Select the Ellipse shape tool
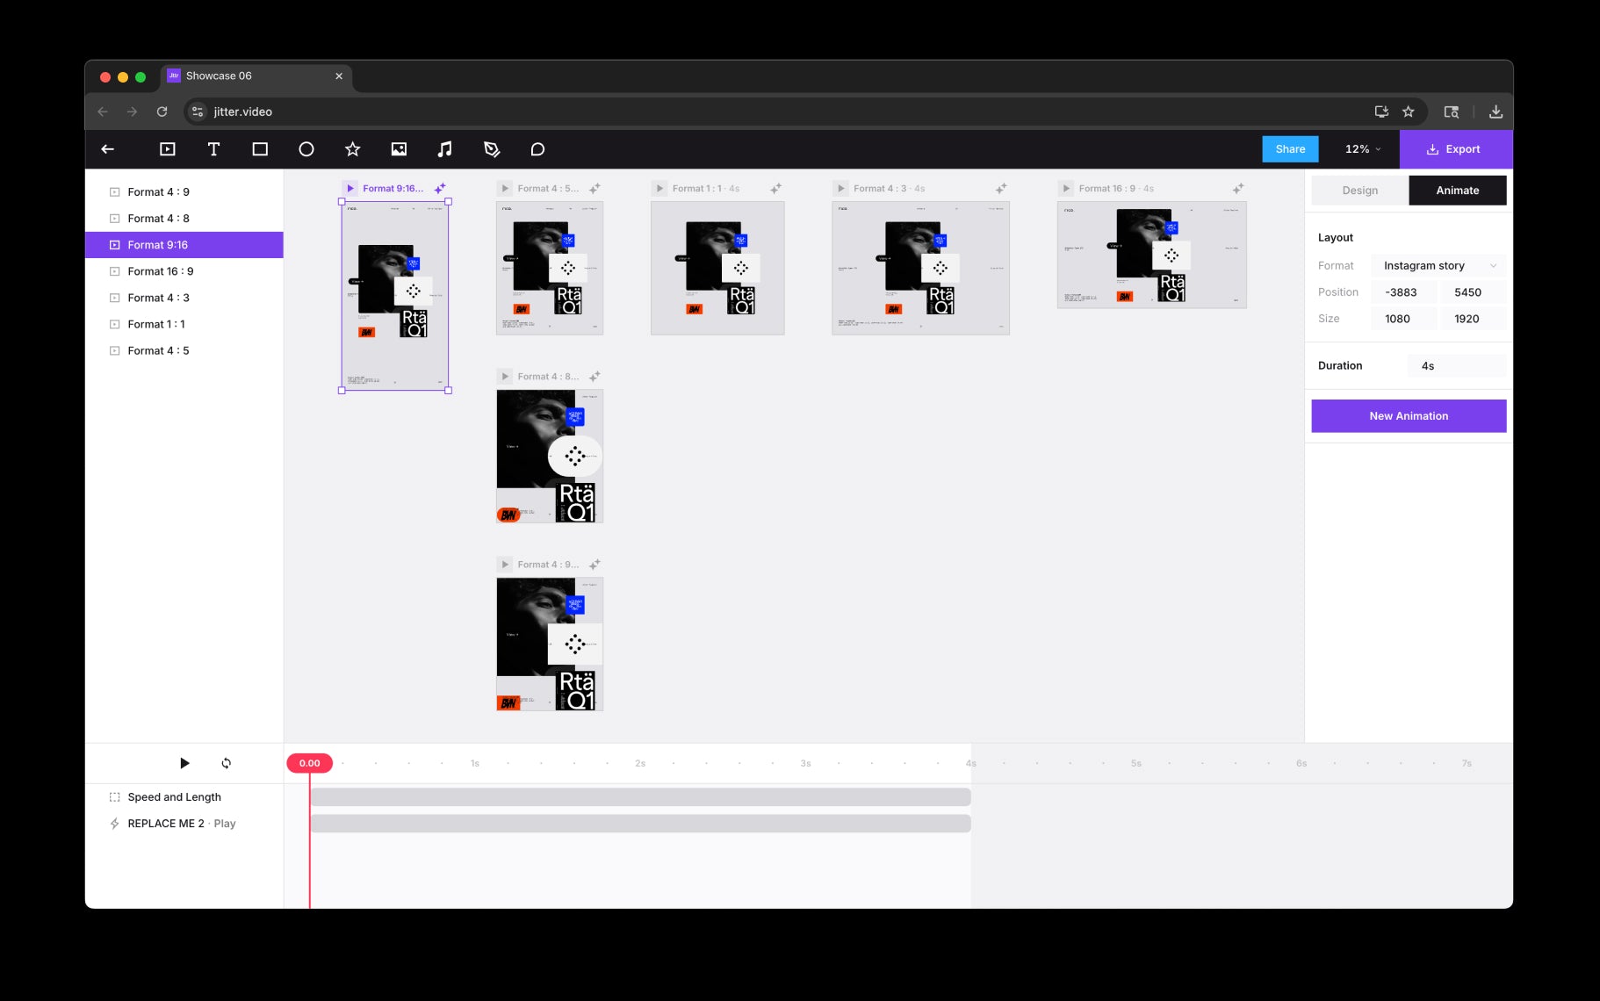The width and height of the screenshot is (1600, 1001). [x=306, y=149]
